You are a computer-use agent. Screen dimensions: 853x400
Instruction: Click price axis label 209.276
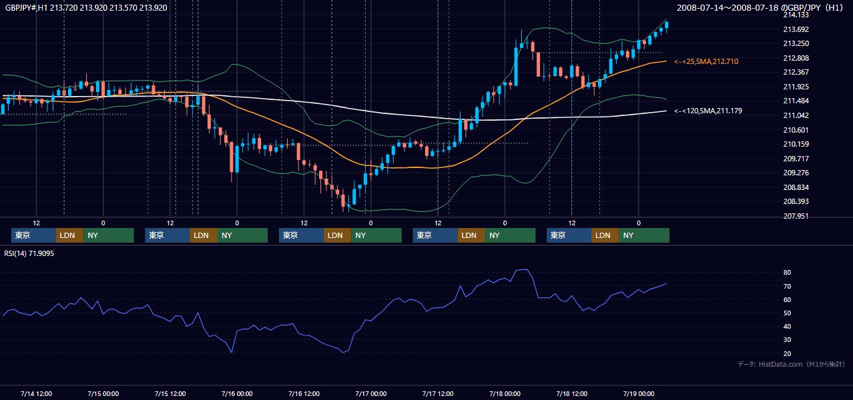pyautogui.click(x=796, y=173)
